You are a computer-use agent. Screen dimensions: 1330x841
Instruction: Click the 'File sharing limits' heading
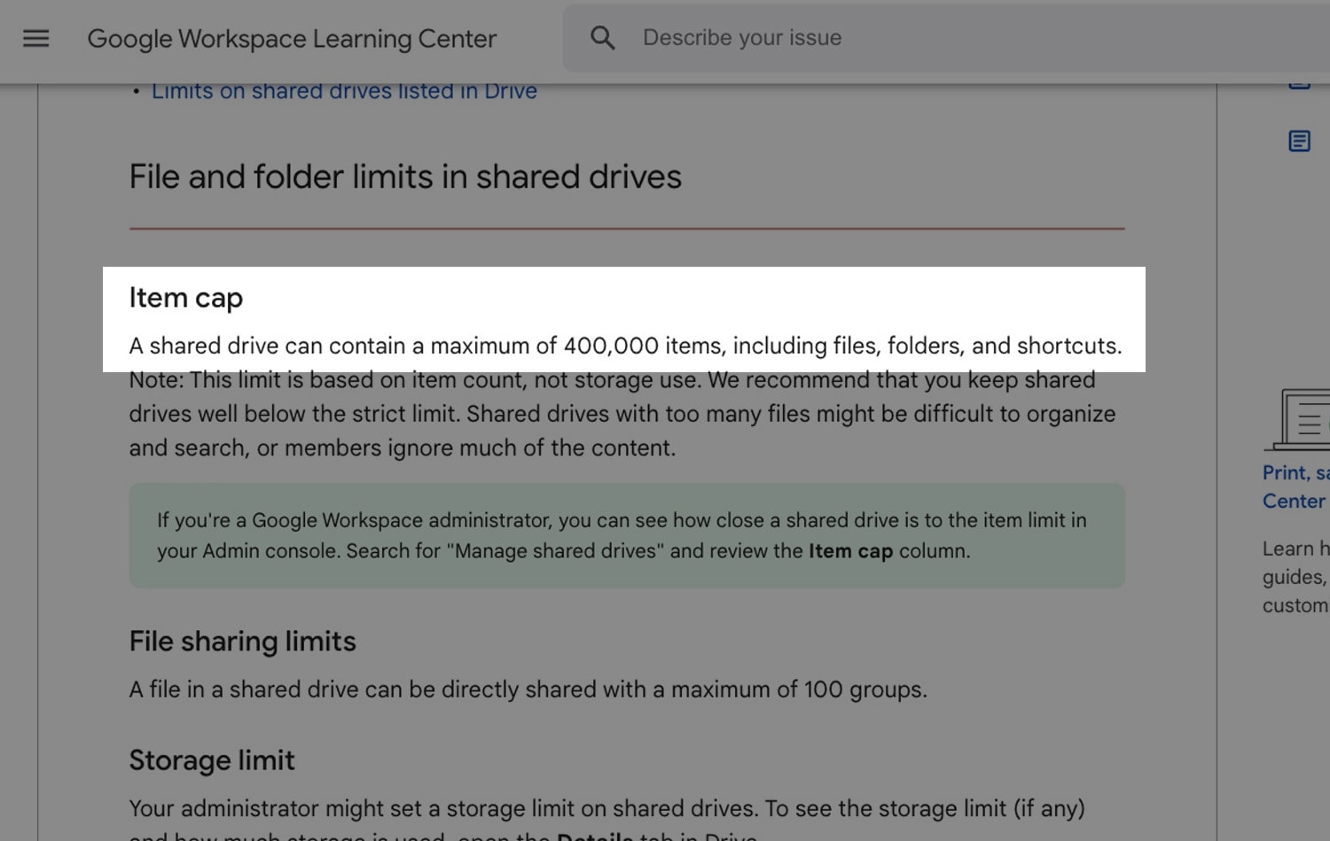point(242,641)
